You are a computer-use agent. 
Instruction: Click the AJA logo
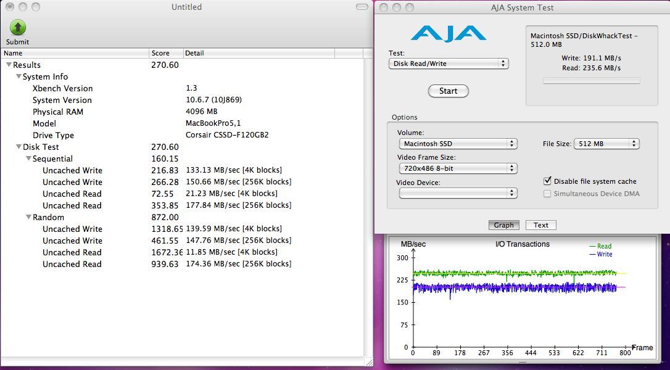449,34
